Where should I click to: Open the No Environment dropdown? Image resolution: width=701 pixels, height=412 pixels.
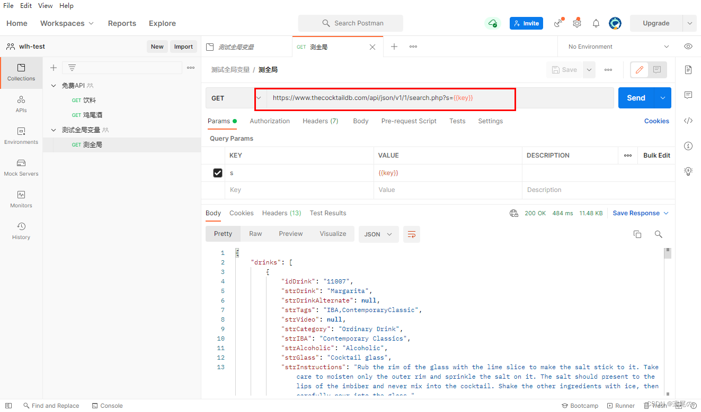point(618,47)
